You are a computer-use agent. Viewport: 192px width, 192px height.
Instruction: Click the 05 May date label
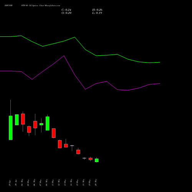[28, 183]
